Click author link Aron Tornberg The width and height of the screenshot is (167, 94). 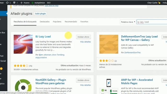point(58,55)
